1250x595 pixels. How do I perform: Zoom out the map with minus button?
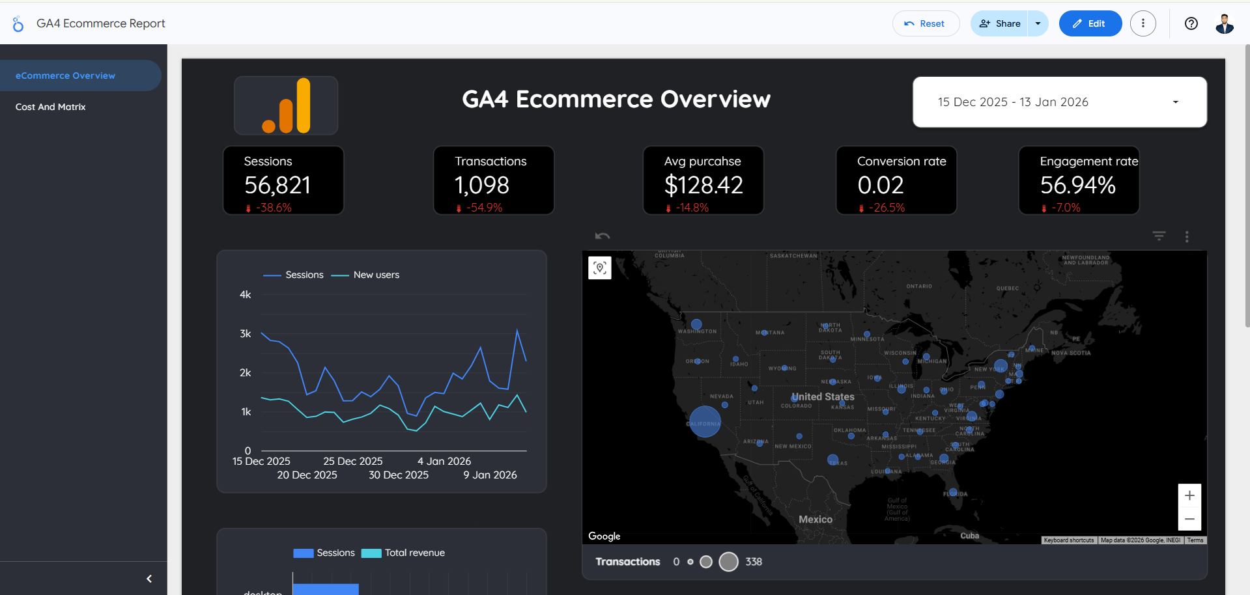coord(1189,519)
